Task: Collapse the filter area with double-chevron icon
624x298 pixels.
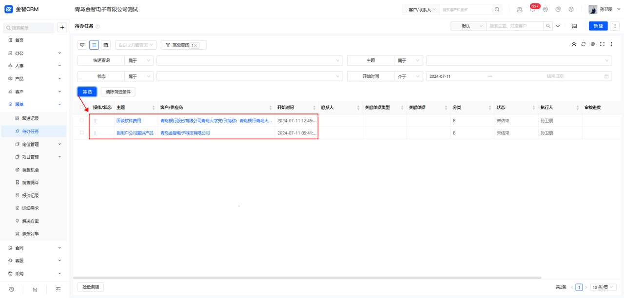Action: tap(574, 44)
